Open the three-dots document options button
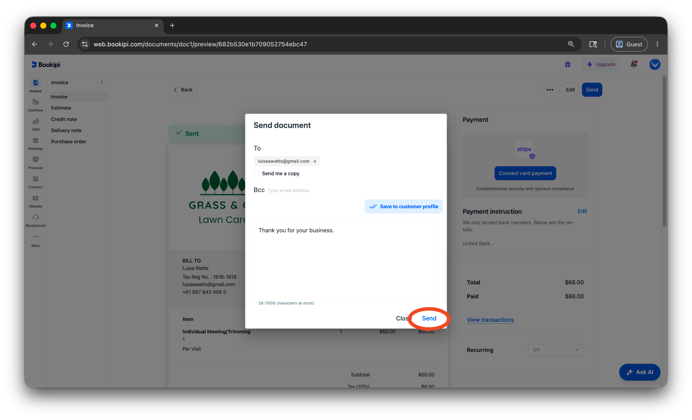Viewport: 692px width, 420px height. click(550, 90)
